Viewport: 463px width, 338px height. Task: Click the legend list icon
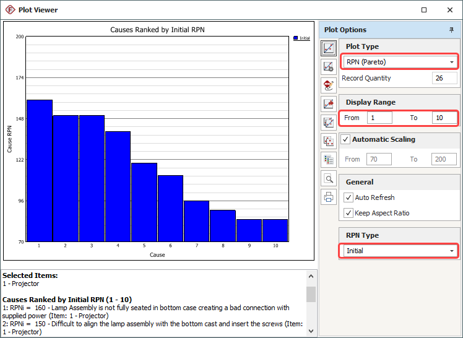[x=329, y=159]
